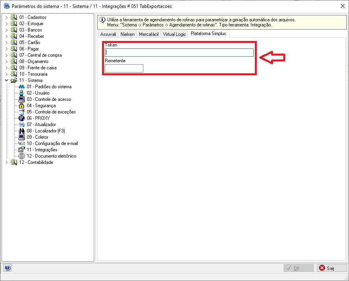The height and width of the screenshot is (281, 349).
Task: Open help with the question mark icon
Action: pyautogui.click(x=7, y=268)
